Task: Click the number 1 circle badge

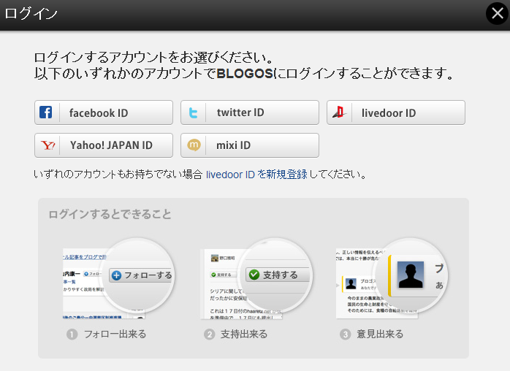Action: 72,334
